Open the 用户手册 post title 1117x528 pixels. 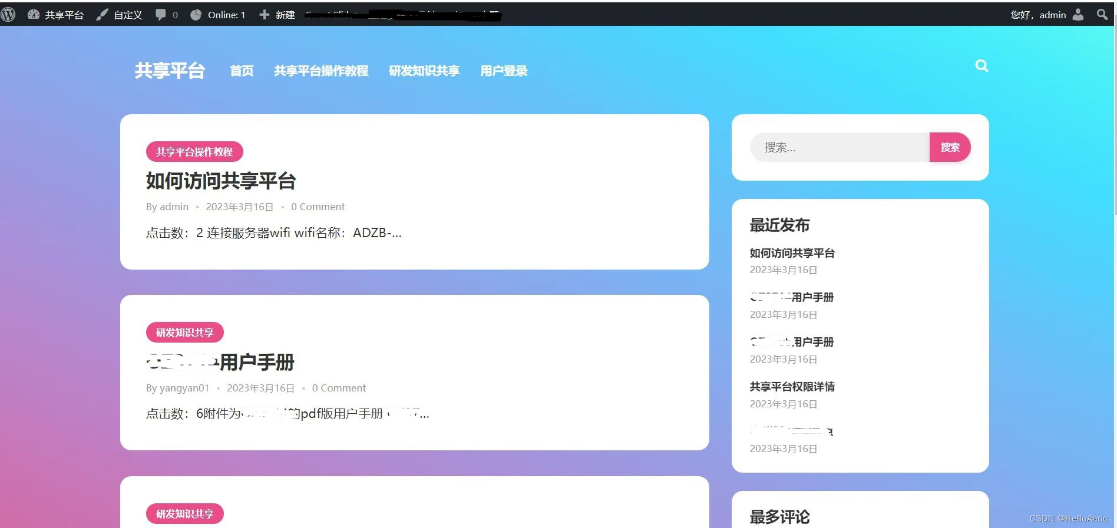coord(220,362)
